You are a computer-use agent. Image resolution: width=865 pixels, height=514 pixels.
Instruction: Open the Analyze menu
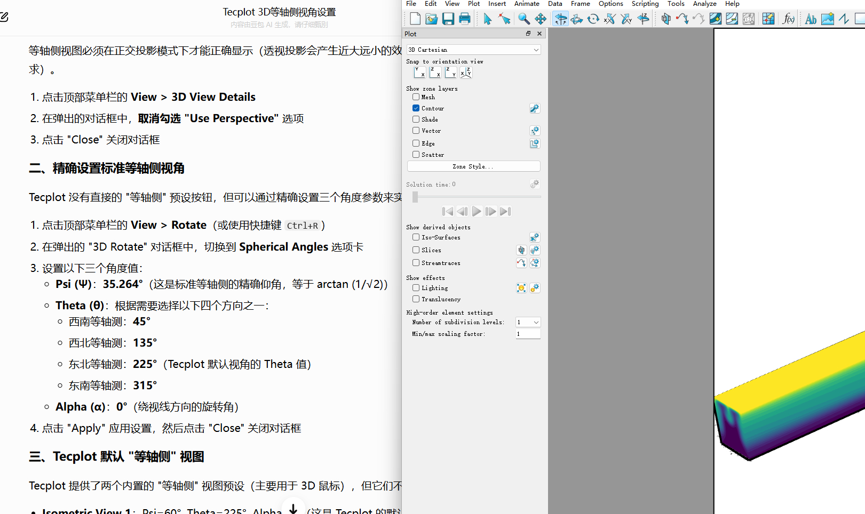tap(705, 4)
